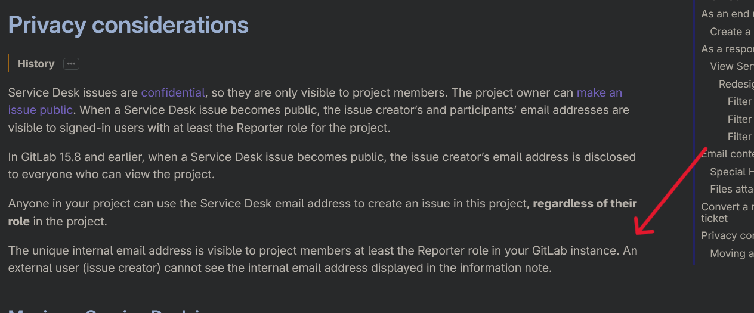Click the History label

(36, 64)
